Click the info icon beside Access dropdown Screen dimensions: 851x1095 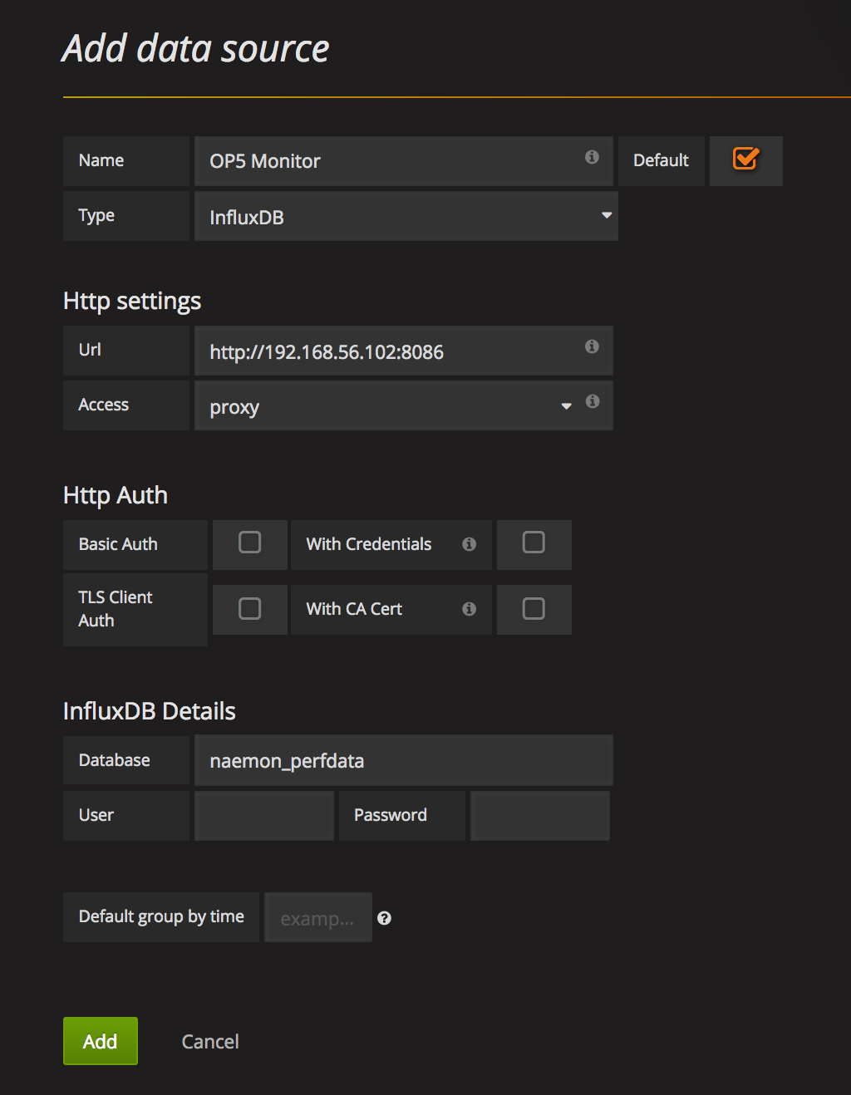point(593,401)
